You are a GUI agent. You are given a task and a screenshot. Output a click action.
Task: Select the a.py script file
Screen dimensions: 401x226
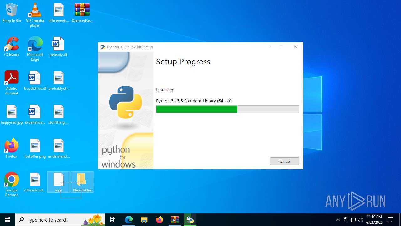coord(59,182)
